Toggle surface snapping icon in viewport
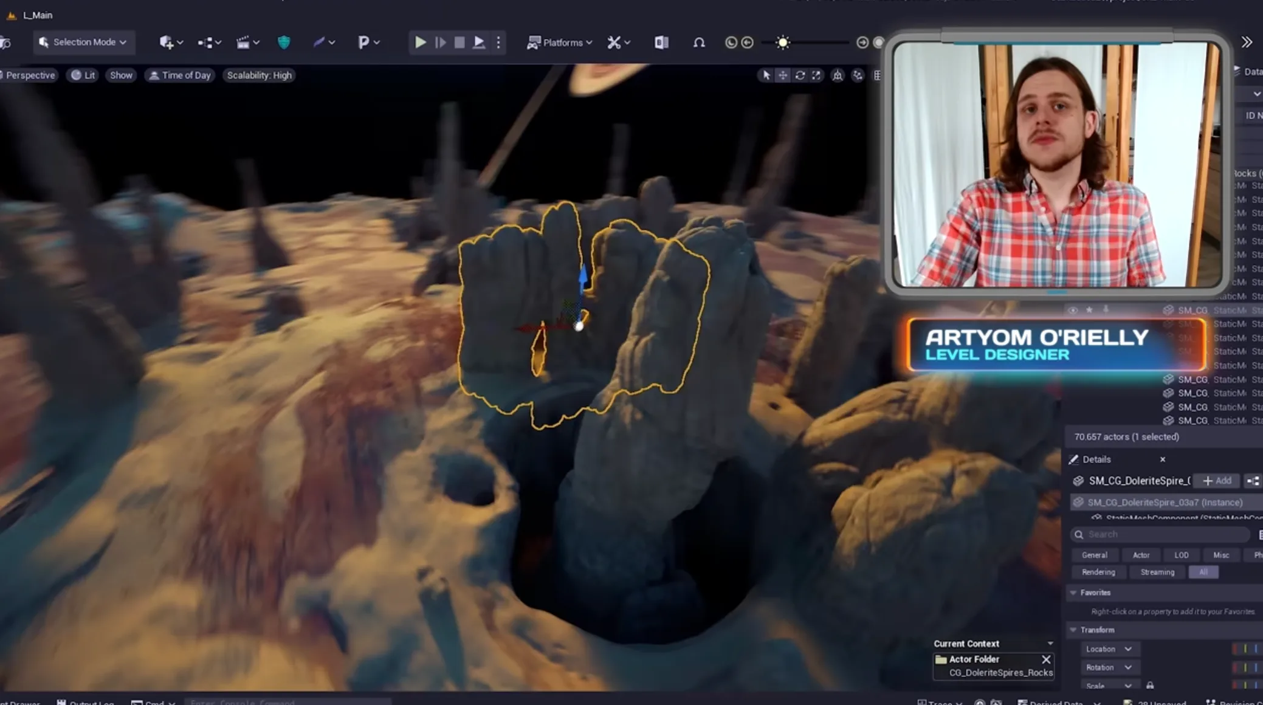This screenshot has width=1263, height=705. (858, 75)
